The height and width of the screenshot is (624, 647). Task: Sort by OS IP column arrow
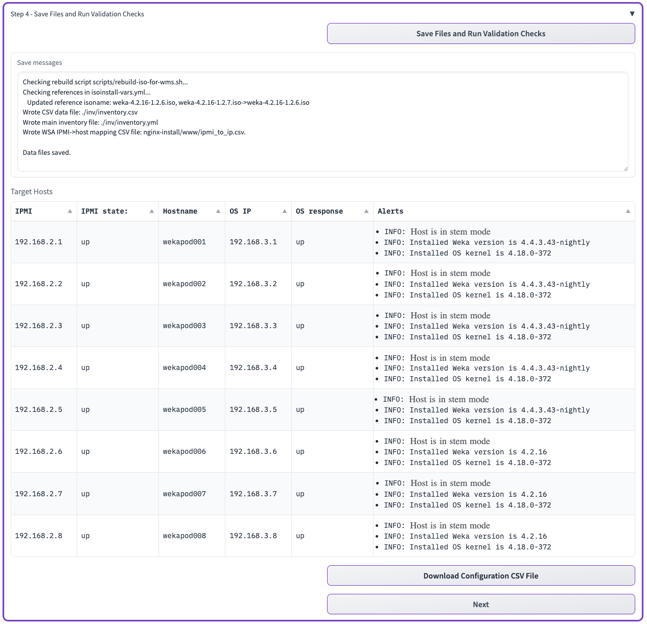[285, 212]
